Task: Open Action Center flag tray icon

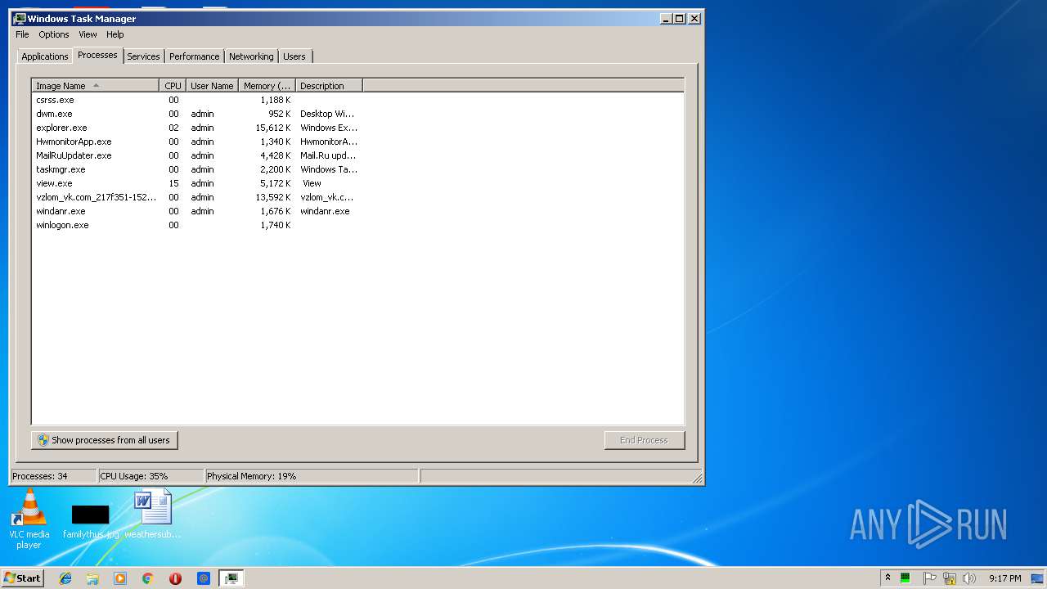Action: tap(929, 578)
